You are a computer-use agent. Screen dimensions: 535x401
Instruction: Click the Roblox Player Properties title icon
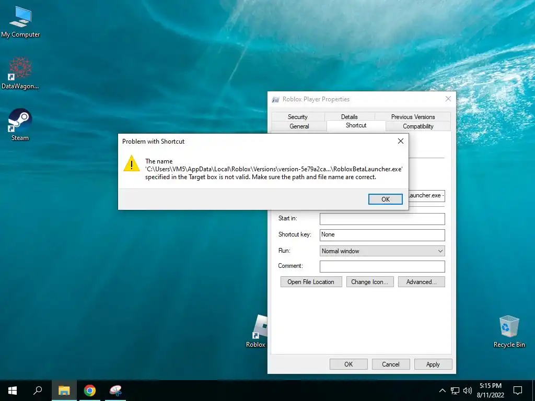(276, 99)
